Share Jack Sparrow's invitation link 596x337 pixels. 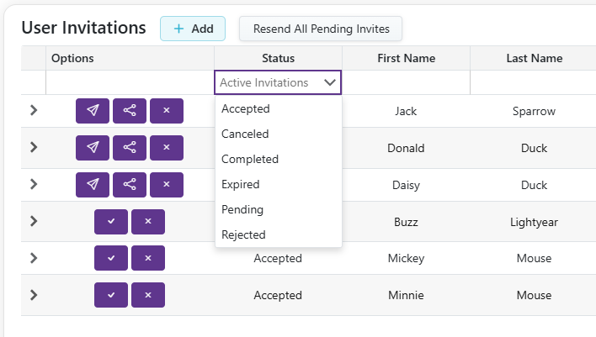coord(130,111)
